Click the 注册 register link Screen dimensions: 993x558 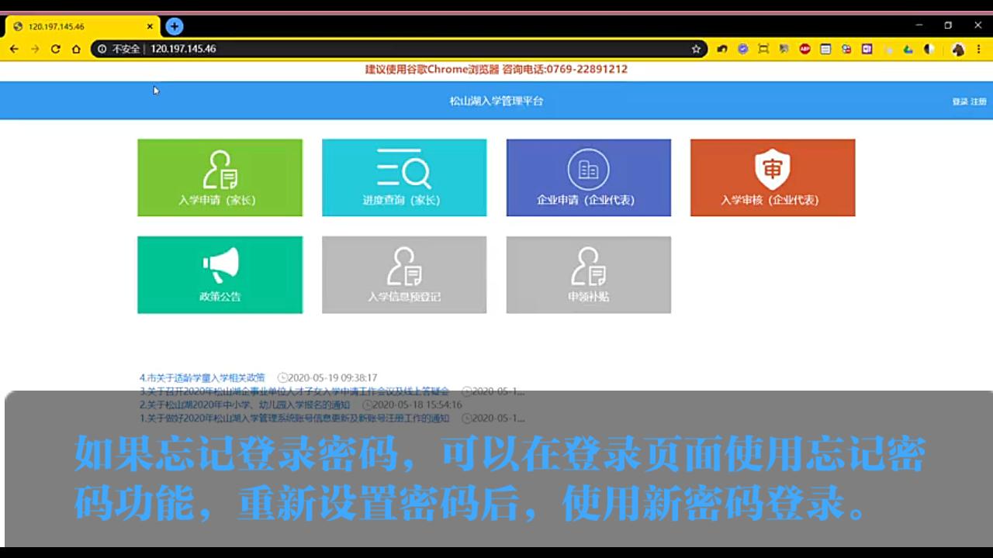coord(978,101)
